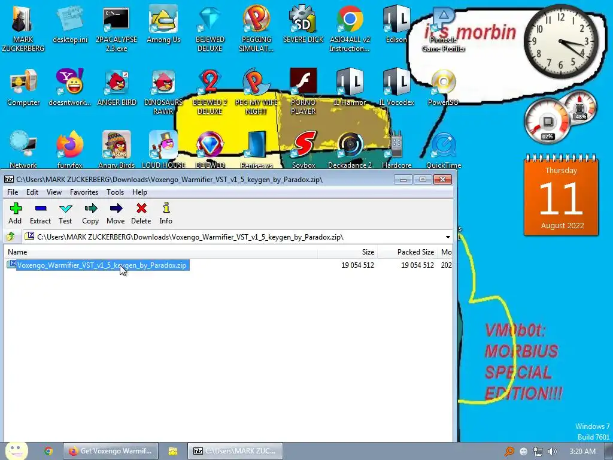Select BEJEWED DELUXE desktop shortcut
Viewport: 613px width, 460px height.
tap(210, 29)
